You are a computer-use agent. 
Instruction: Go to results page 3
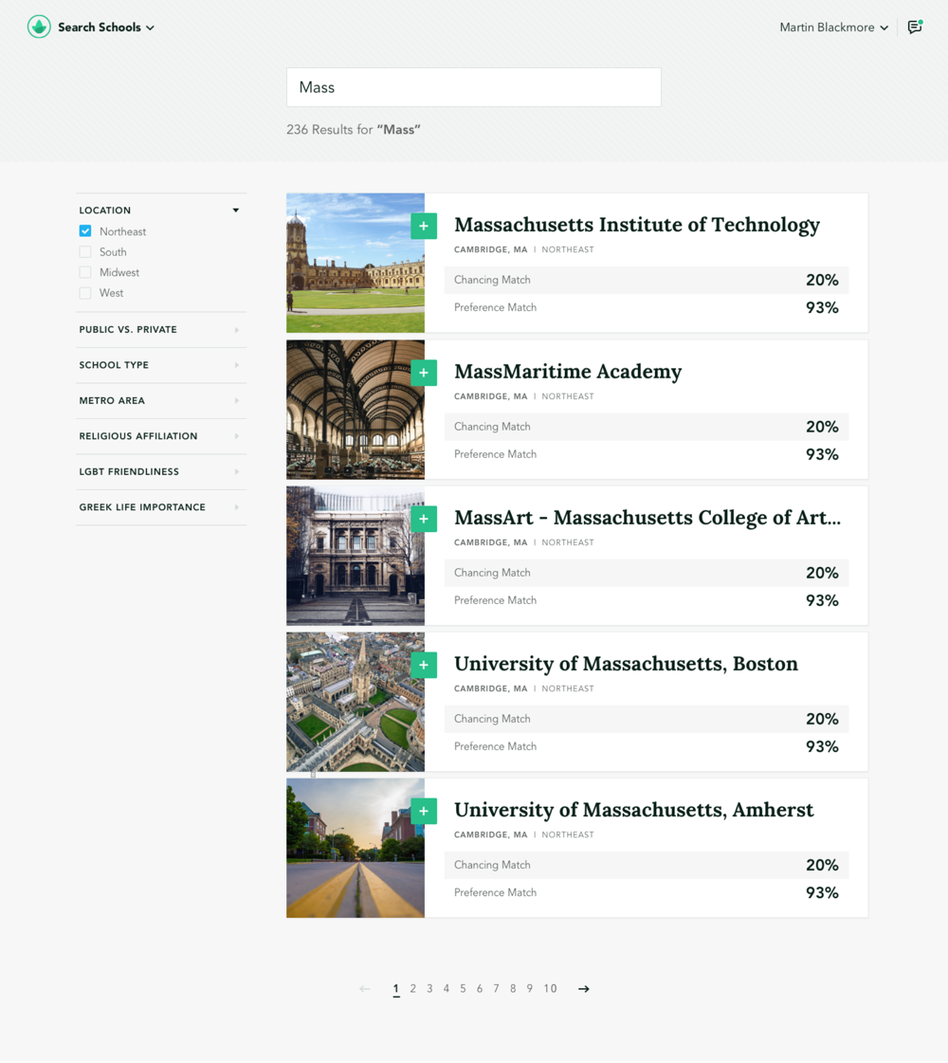[429, 989]
